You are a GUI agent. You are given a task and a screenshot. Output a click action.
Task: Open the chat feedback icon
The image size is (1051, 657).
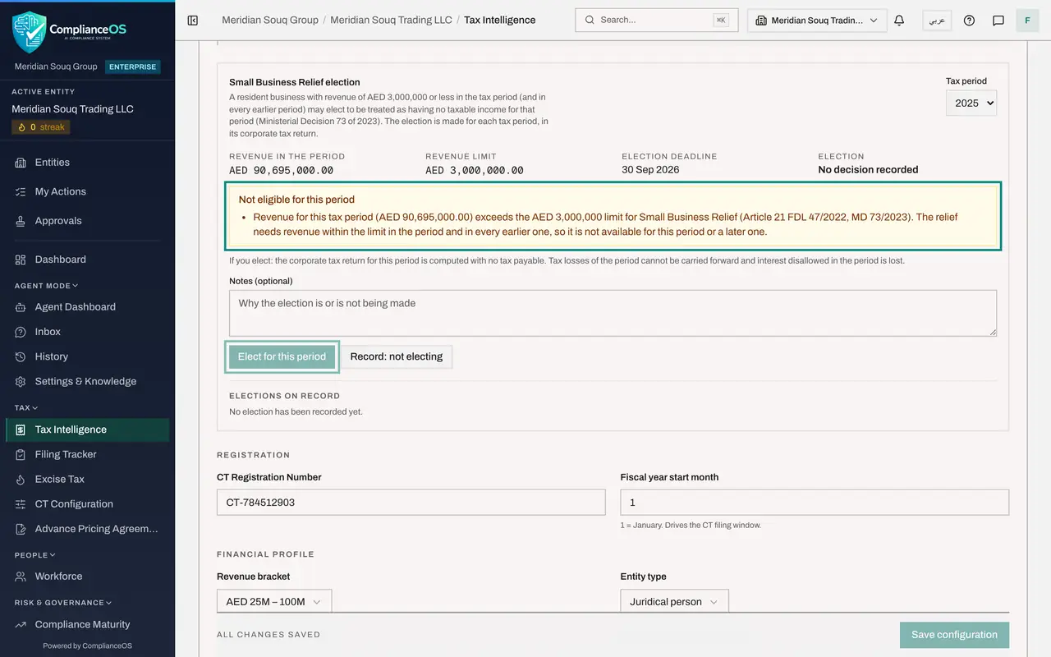click(x=998, y=21)
